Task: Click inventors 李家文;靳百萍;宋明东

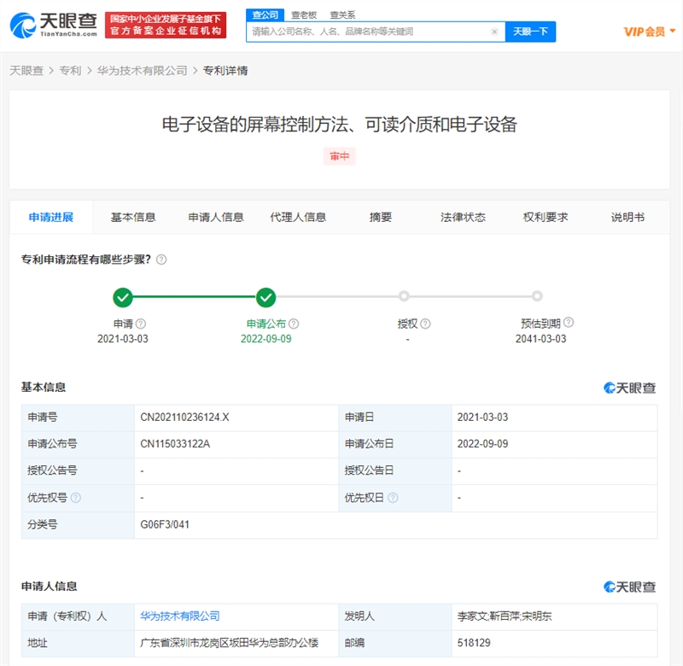Action: point(505,616)
